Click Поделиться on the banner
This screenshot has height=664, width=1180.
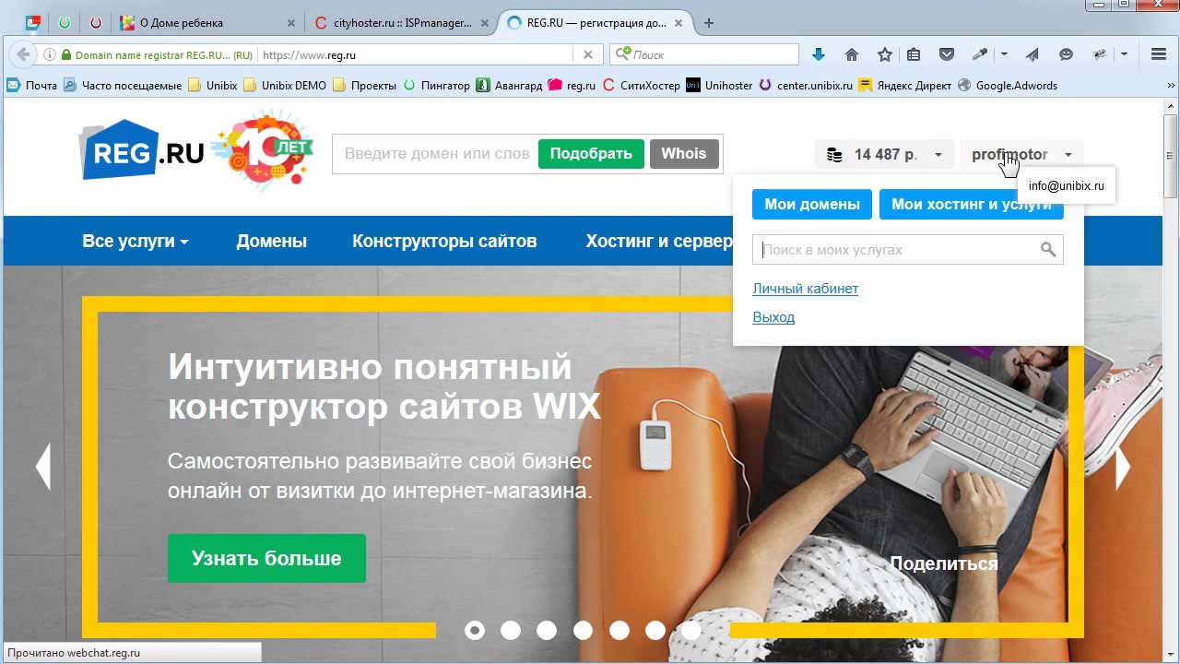coord(944,563)
